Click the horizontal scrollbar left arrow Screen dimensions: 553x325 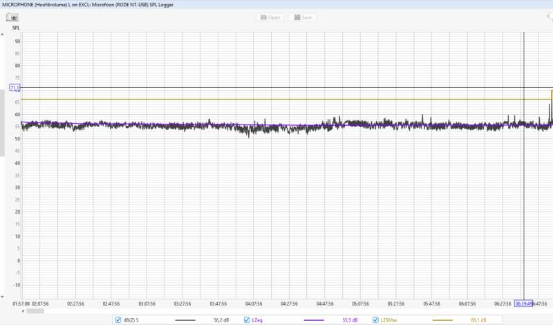click(24, 310)
